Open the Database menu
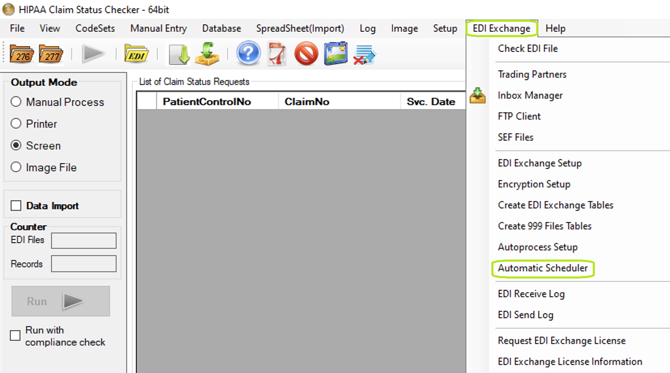 click(221, 28)
